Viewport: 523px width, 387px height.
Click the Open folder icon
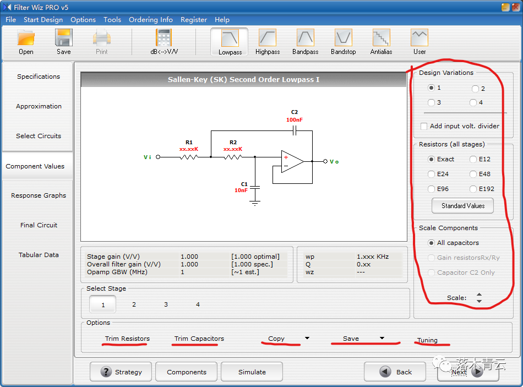coord(26,39)
